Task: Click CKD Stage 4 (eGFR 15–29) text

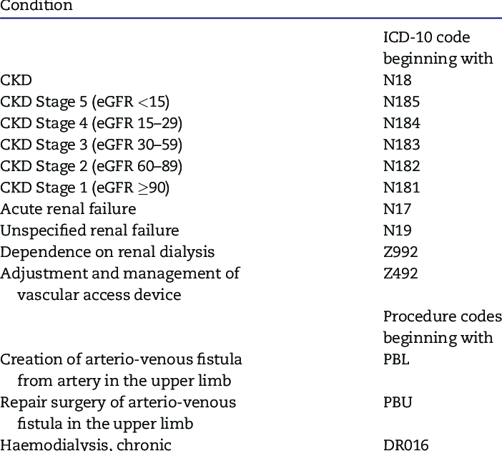Action: click(x=91, y=123)
